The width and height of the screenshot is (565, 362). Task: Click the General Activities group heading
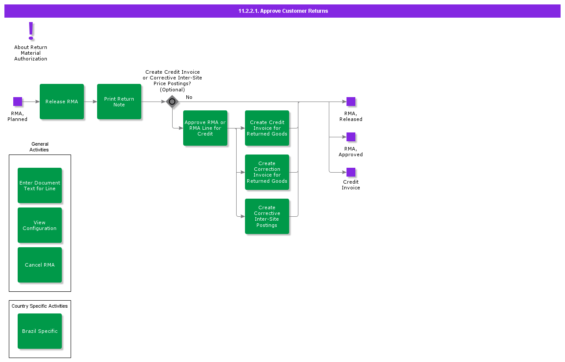(39, 147)
